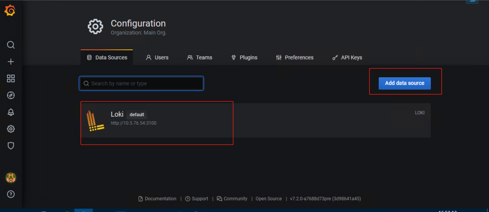This screenshot has height=212, width=489.
Task: Open the Plugins tab
Action: coord(244,58)
